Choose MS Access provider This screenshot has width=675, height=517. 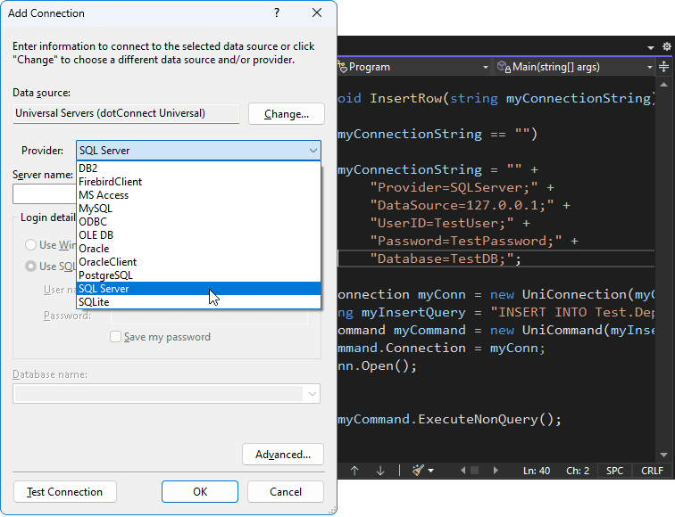click(198, 194)
